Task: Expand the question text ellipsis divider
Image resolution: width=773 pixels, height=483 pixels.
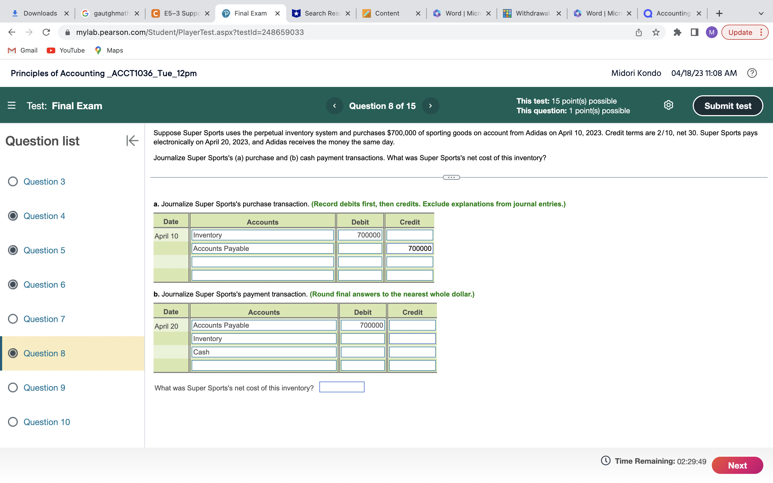Action: (451, 177)
